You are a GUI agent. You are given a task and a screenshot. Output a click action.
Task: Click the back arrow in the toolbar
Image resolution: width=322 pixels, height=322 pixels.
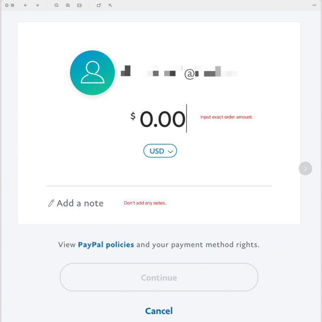[x=26, y=5]
